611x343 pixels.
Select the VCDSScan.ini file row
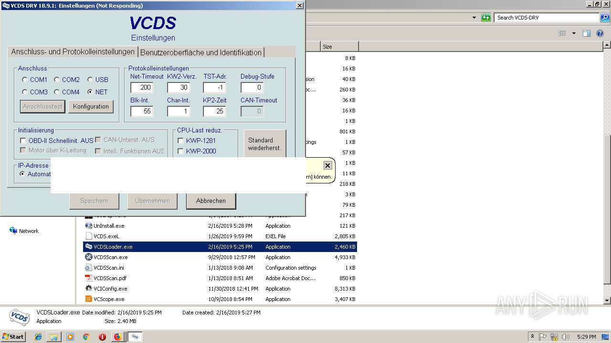220,268
